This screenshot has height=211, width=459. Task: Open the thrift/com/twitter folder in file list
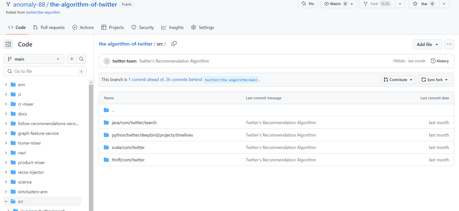click(x=128, y=160)
